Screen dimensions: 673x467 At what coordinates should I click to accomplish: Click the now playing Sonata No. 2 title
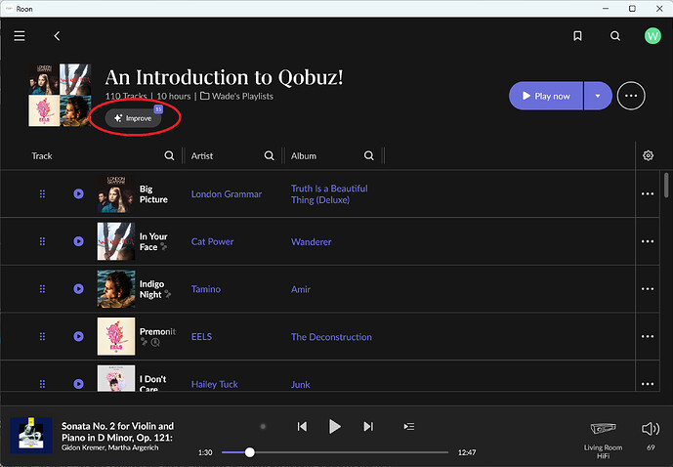click(x=117, y=432)
